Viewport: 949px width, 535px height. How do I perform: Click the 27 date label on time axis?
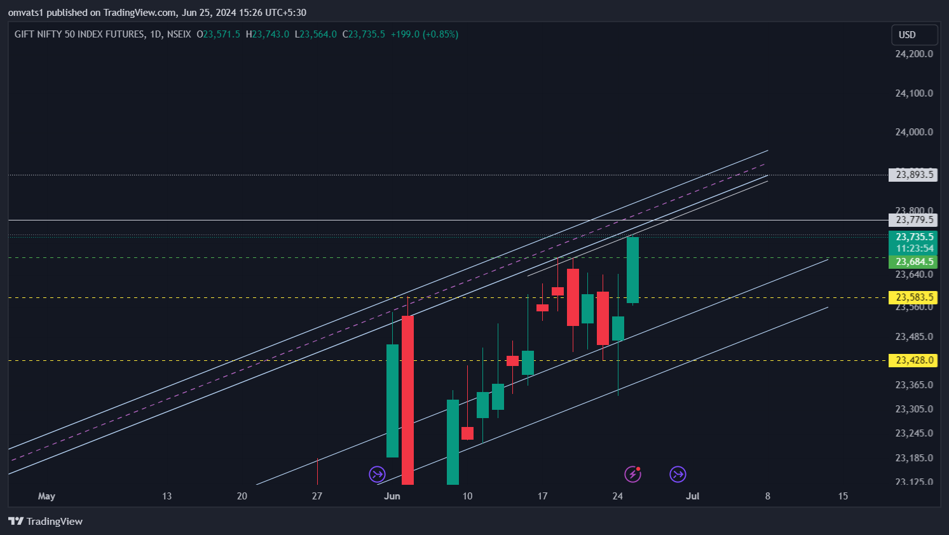pos(317,496)
